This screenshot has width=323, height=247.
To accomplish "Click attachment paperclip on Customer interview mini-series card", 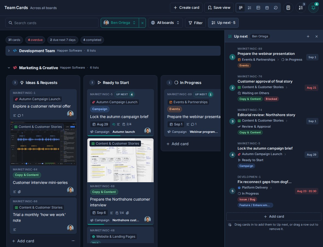I will click(x=19, y=192).
